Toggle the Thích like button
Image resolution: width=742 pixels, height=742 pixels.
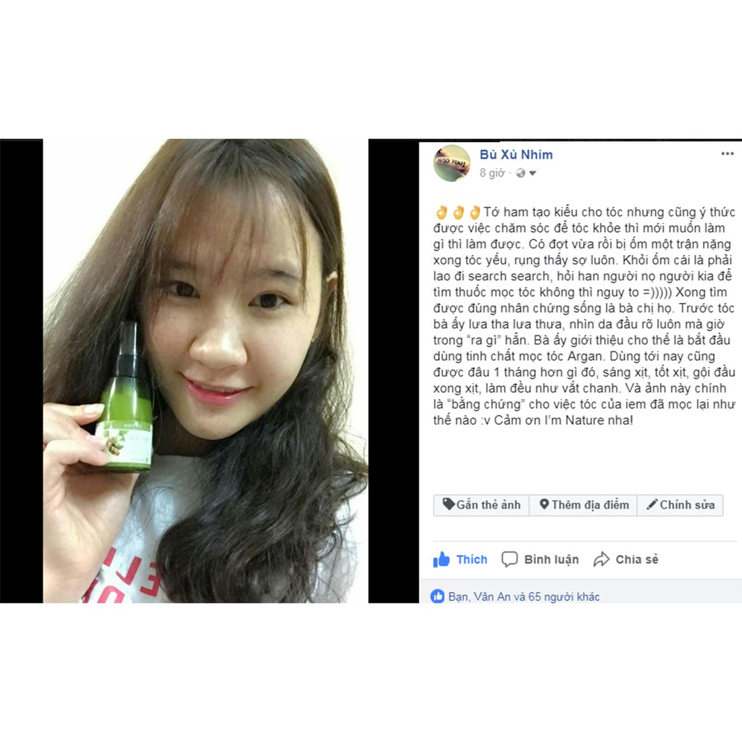tap(460, 559)
